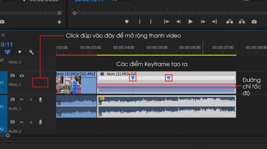This screenshot has height=149, width=267.
Task: Toggle linked selection in timeline
Action: tap(7, 52)
